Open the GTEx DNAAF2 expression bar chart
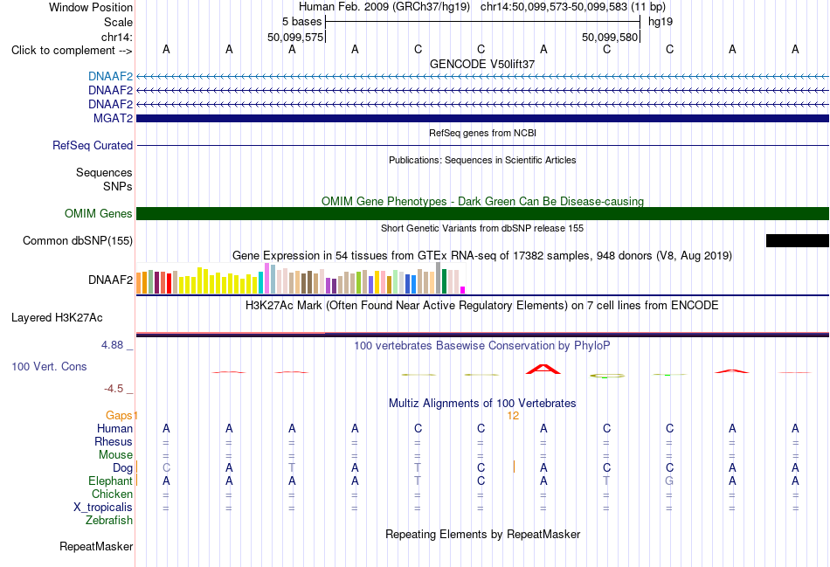The height and width of the screenshot is (567, 830). click(x=301, y=278)
